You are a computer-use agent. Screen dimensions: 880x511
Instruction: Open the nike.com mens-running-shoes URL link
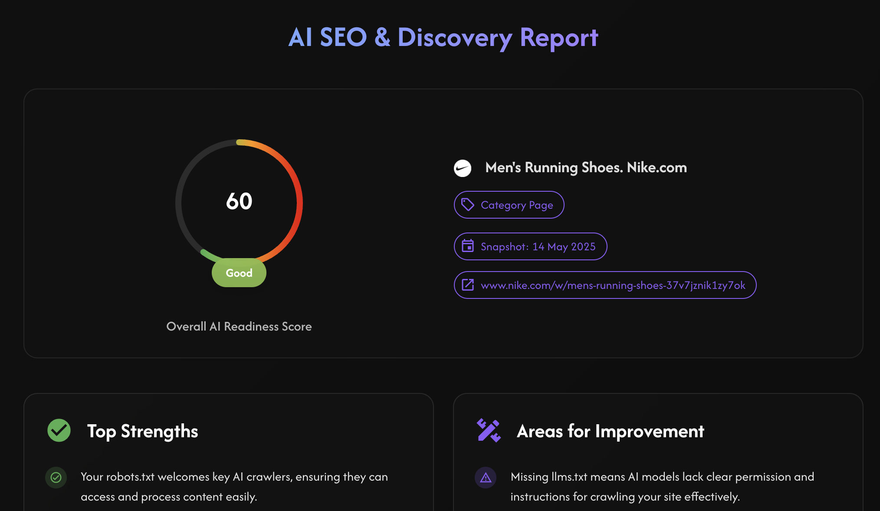pos(613,285)
